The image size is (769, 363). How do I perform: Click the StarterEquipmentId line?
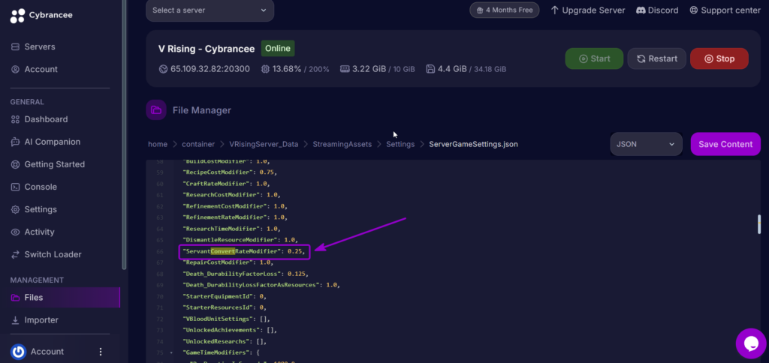[224, 296]
